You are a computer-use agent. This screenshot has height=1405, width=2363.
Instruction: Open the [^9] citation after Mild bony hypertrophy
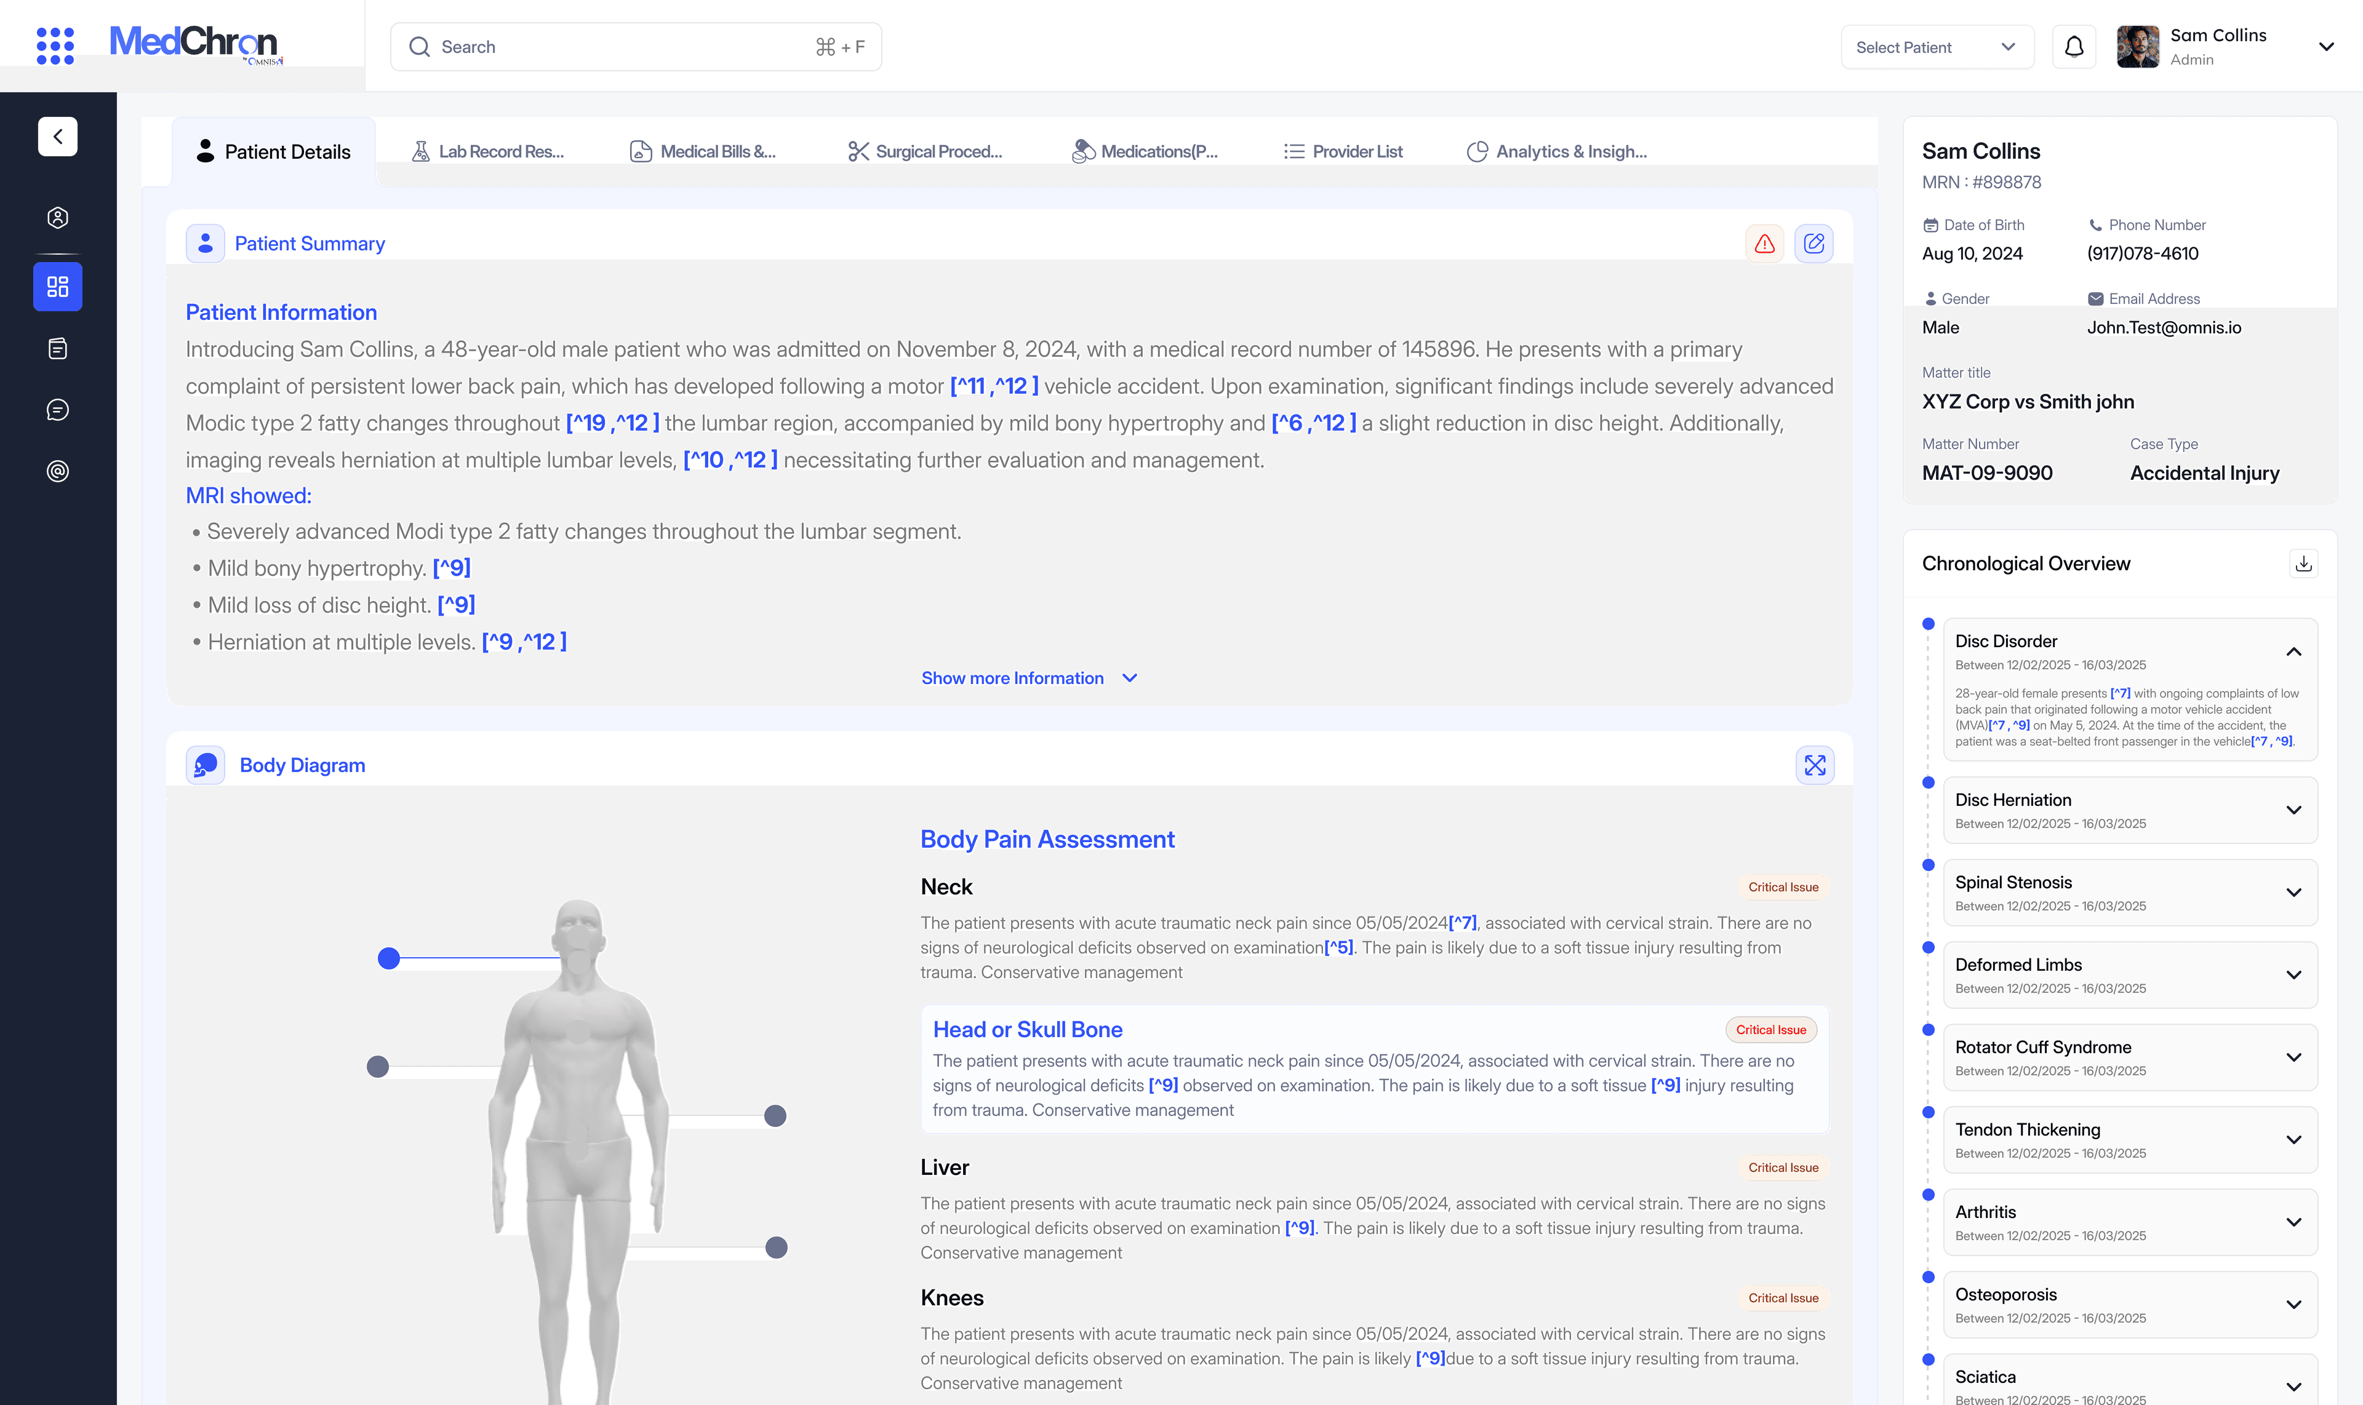(x=452, y=568)
